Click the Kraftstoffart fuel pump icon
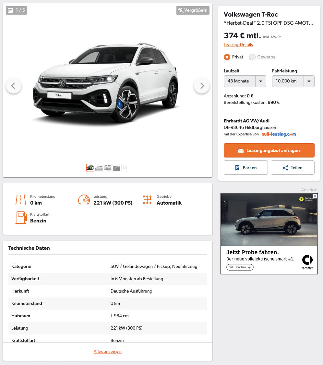The width and height of the screenshot is (323, 365). [21, 218]
